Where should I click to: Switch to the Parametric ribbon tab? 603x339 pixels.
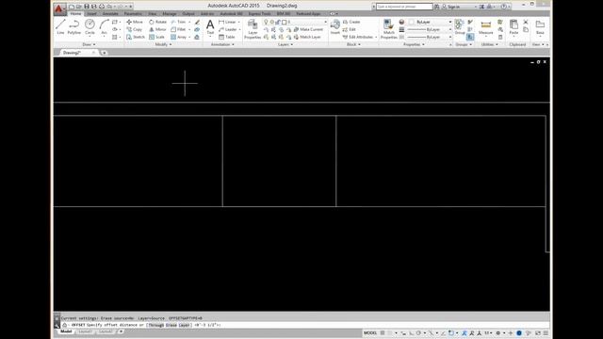pos(133,13)
